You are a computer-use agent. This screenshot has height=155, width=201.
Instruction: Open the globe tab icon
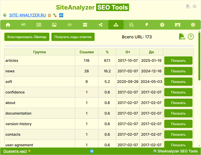193,25
